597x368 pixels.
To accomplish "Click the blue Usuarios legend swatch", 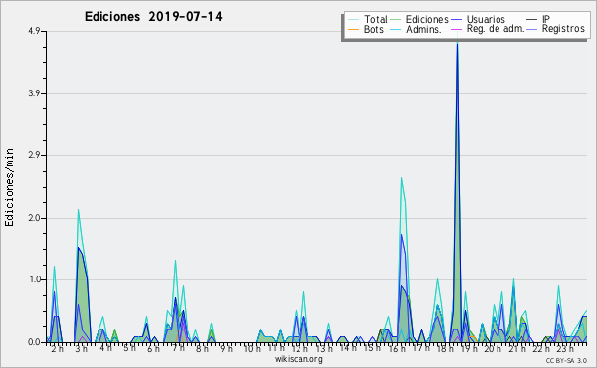I will tap(457, 20).
